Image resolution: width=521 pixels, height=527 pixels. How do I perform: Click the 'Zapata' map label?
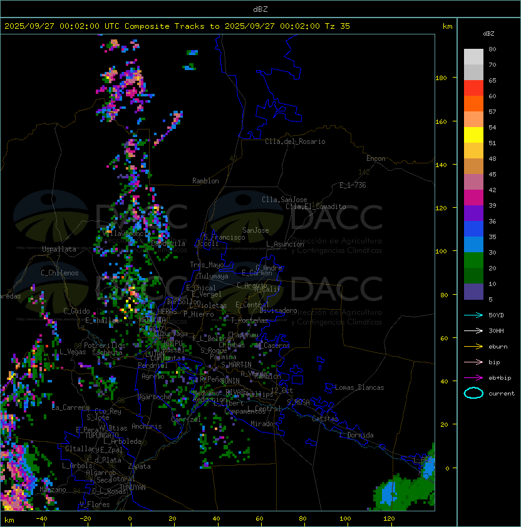[139, 466]
